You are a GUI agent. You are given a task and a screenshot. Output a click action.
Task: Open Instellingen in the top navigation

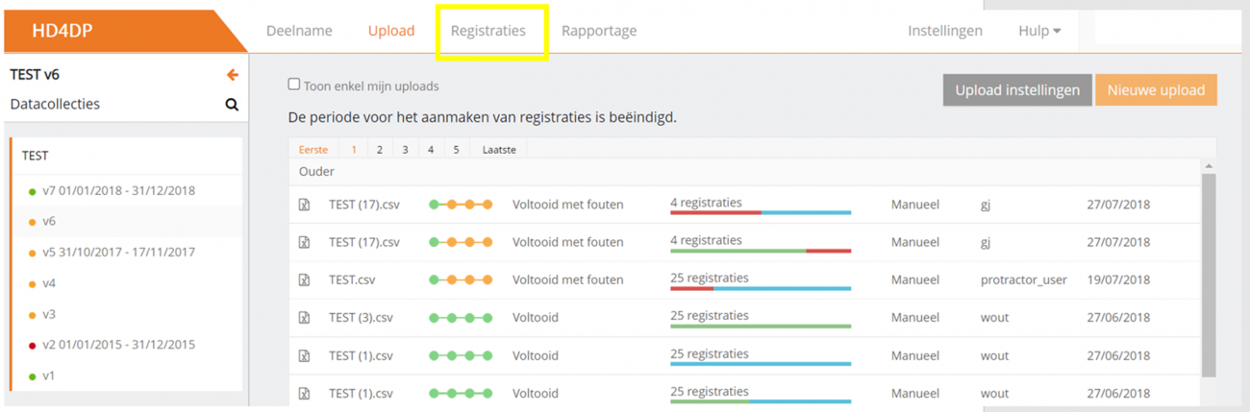point(945,31)
